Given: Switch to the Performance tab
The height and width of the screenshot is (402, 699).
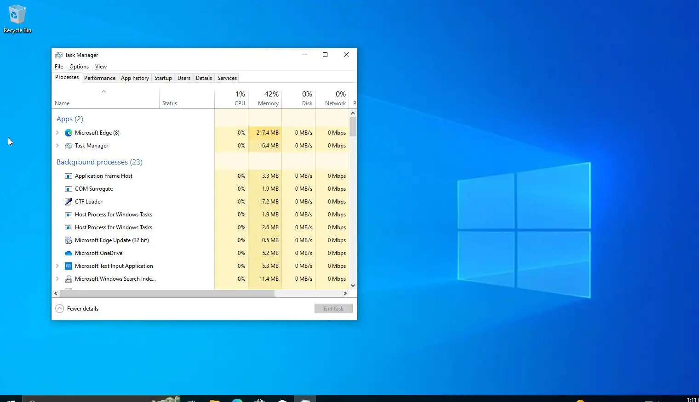Looking at the screenshot, I should (x=100, y=78).
